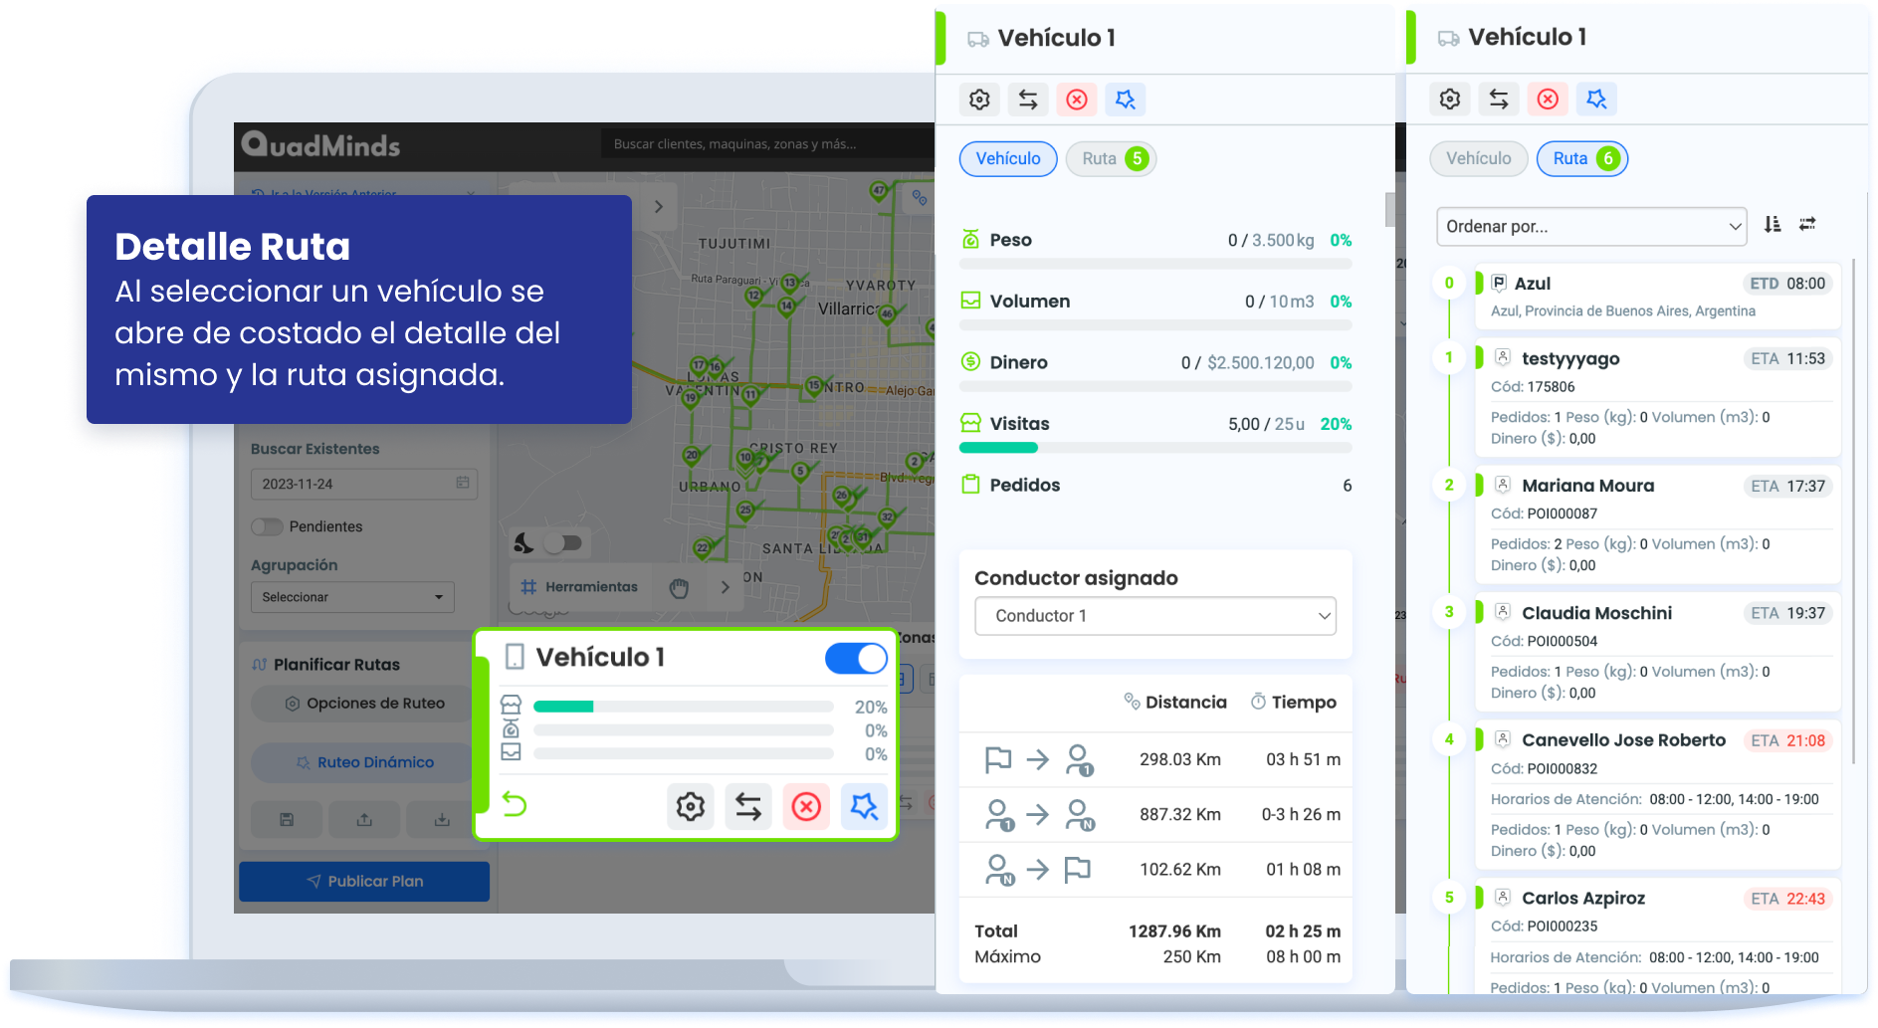Image resolution: width=1878 pixels, height=1028 pixels.
Task: Toggle the Vehículo 1 enable switch
Action: 856,658
